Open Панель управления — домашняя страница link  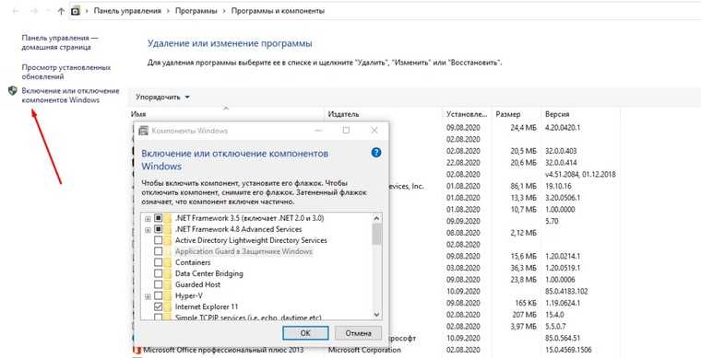60,42
